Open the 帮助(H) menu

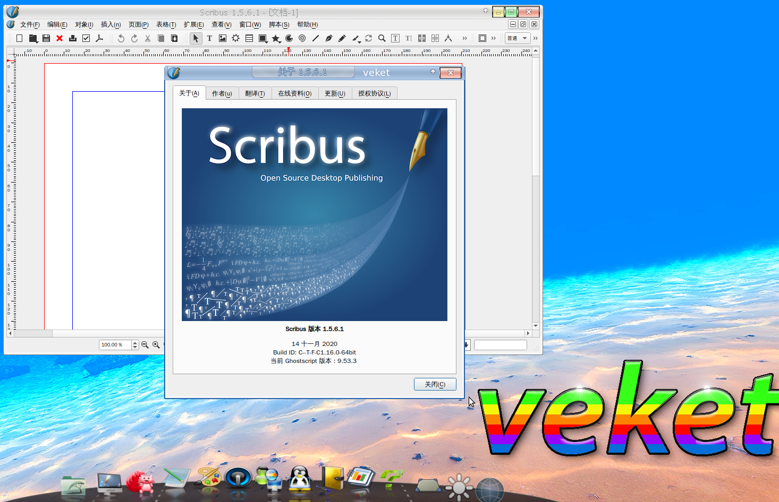click(x=308, y=24)
